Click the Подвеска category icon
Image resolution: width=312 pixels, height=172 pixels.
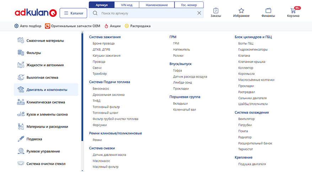pos(21,139)
